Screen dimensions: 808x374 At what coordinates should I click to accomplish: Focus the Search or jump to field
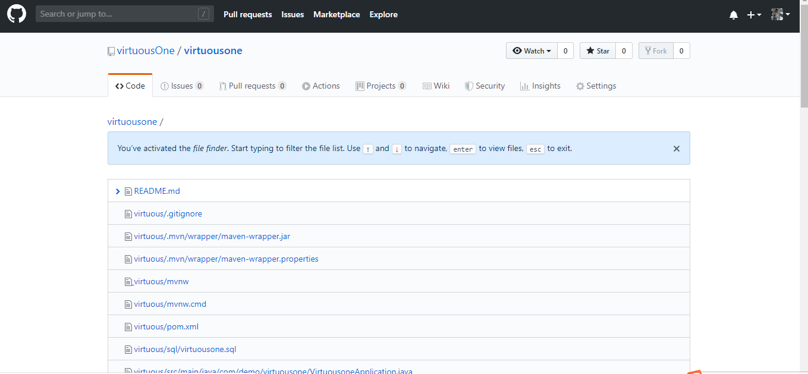click(x=125, y=14)
